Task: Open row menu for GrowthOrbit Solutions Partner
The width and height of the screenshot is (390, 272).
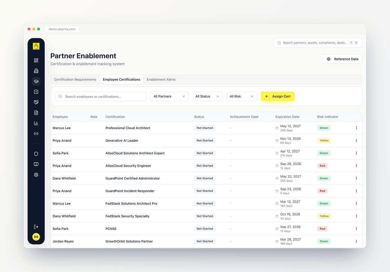Action: point(356,241)
